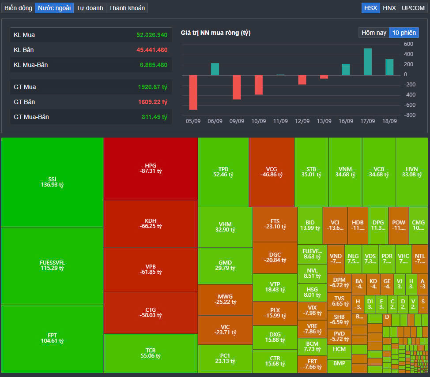
Task: Click the HDB tile
Action: click(358, 225)
